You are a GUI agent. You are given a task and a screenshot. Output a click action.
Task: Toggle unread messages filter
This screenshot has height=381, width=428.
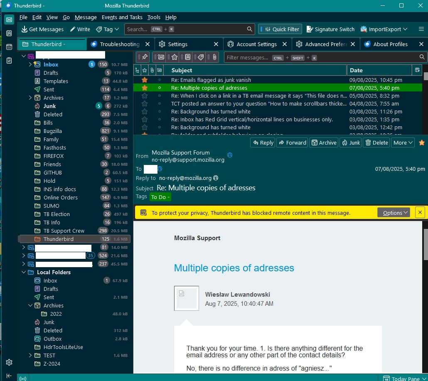click(160, 57)
